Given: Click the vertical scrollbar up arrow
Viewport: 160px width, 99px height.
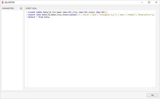Looking at the screenshot, I should coord(157,12).
